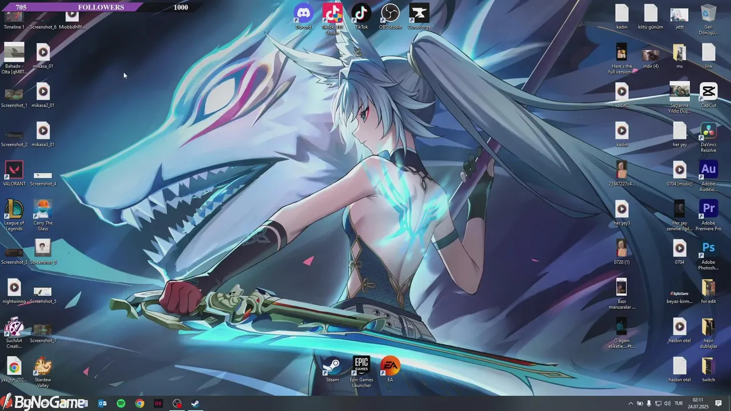Select the yks_tyt Chrome file icon
731x411 pixels.
tap(14, 369)
